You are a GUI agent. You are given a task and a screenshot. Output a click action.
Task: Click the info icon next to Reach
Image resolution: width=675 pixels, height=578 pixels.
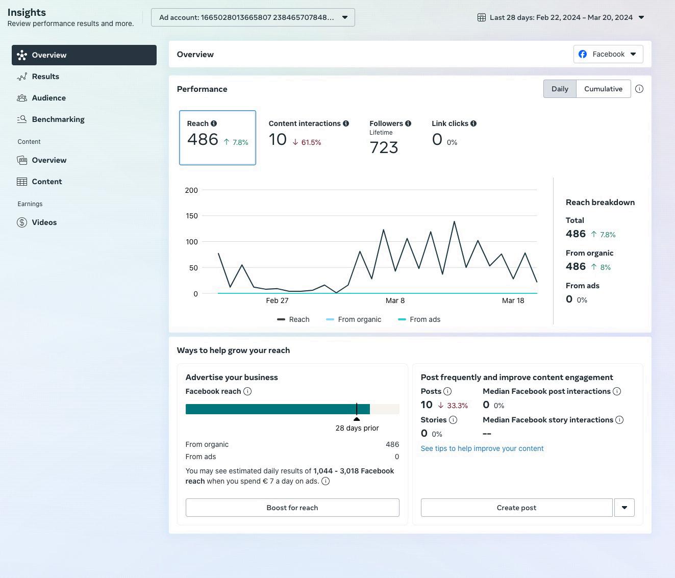click(x=214, y=123)
